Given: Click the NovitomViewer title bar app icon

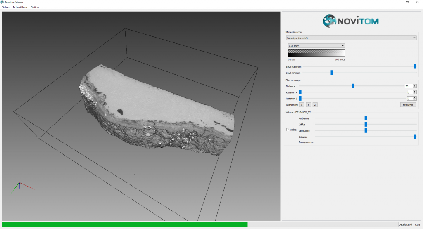Looking at the screenshot, I should coord(3,2).
